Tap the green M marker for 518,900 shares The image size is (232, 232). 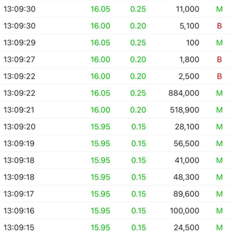(219, 110)
